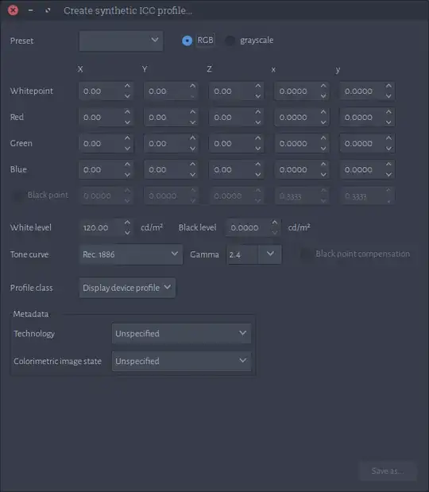This screenshot has width=429, height=492.
Task: Open the Preset dropdown
Action: click(x=121, y=41)
